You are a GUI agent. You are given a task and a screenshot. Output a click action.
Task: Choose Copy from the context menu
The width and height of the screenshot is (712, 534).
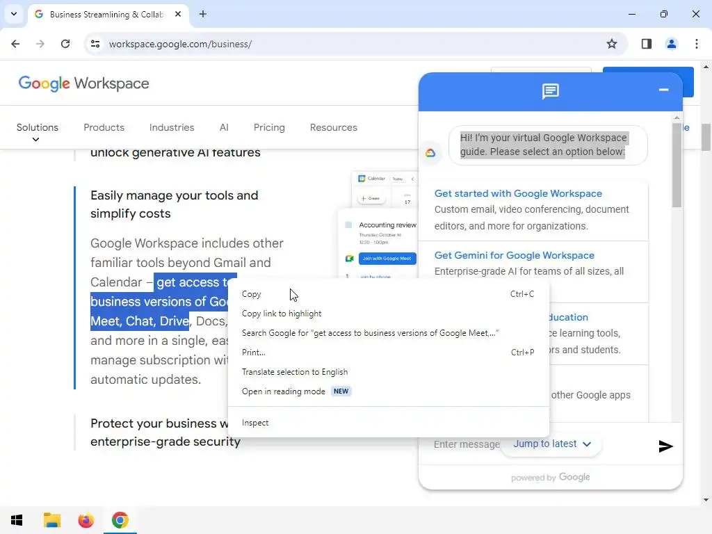389,294
